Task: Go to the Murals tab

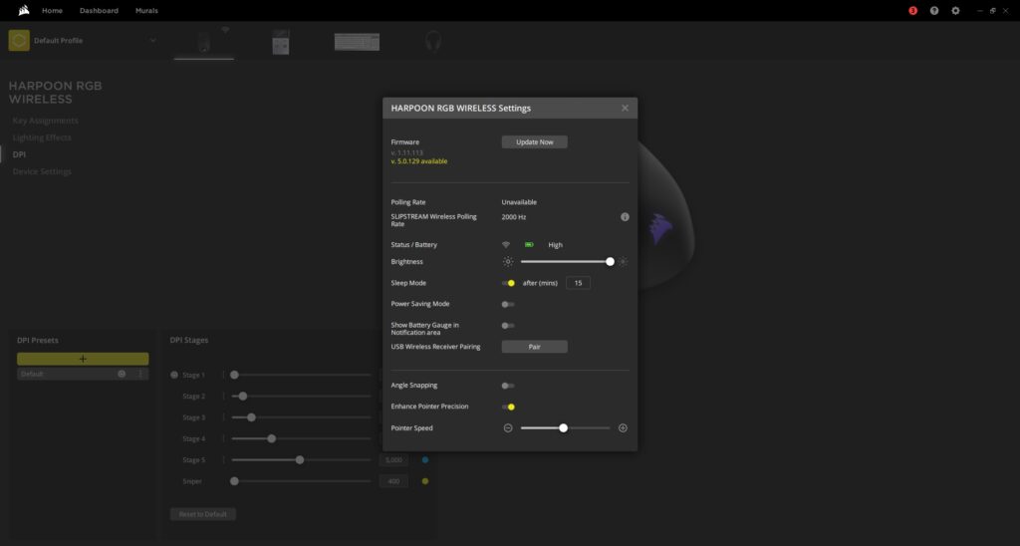Action: point(146,10)
